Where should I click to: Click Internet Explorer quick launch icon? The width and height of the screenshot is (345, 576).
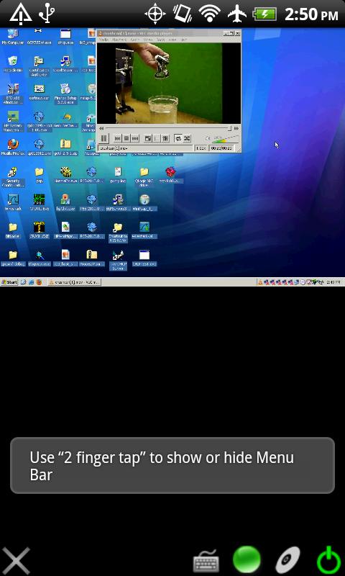point(31,282)
